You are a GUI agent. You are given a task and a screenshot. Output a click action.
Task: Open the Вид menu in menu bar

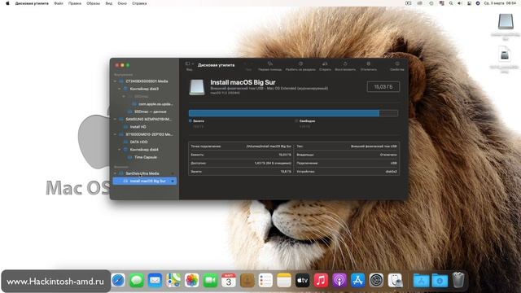(108, 3)
